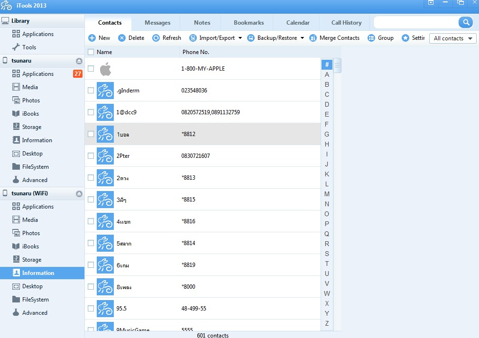This screenshot has width=479, height=338.
Task: Check the .gInderm contact checkbox
Action: tap(91, 91)
